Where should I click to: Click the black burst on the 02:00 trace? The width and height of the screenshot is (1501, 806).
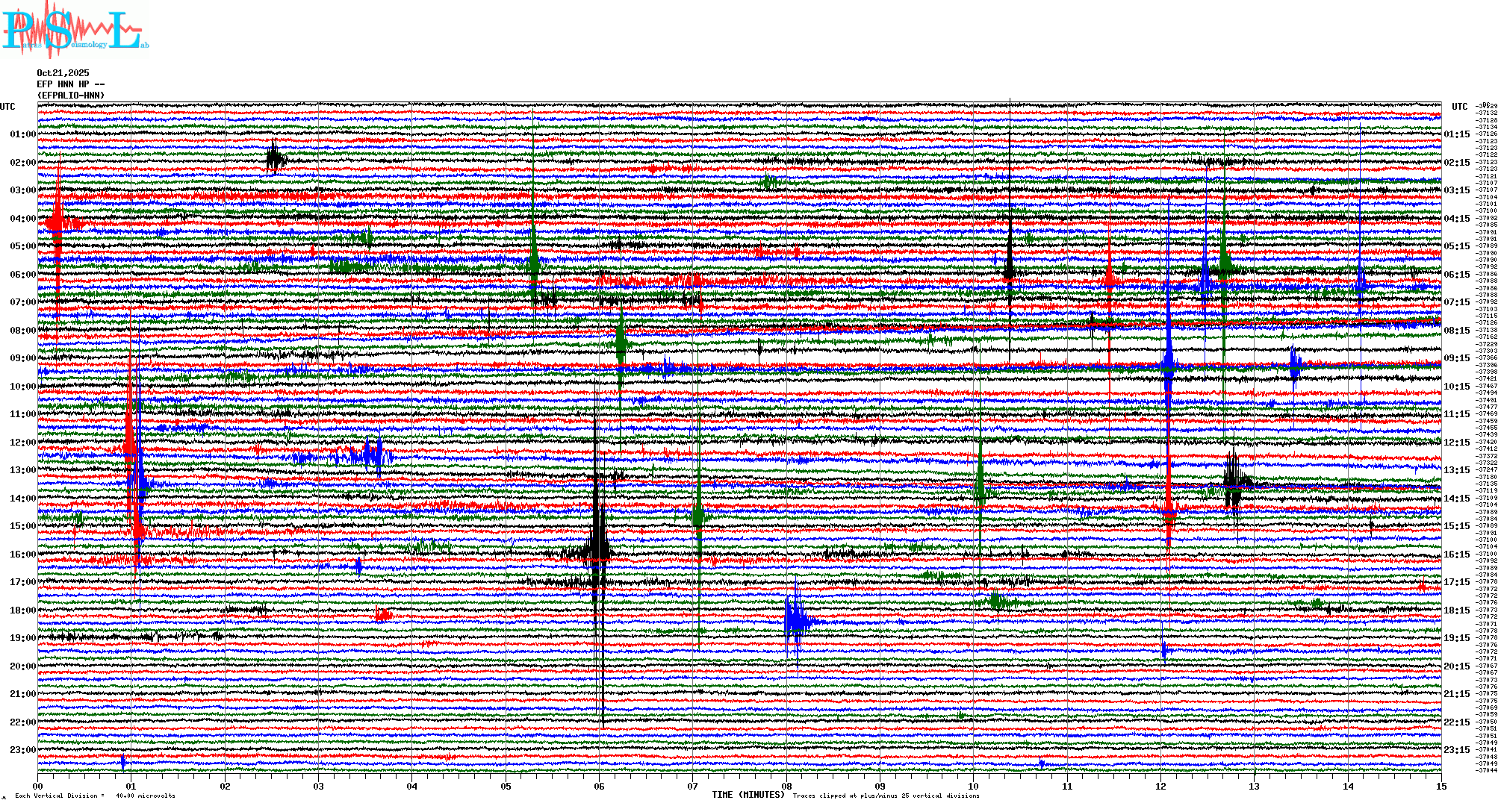tap(275, 158)
